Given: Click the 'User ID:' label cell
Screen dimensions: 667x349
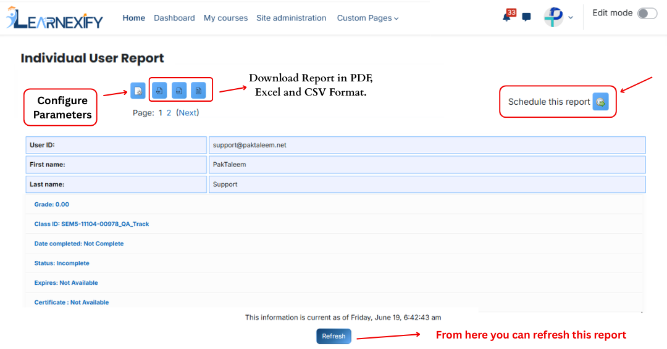Looking at the screenshot, I should pyautogui.click(x=116, y=145).
